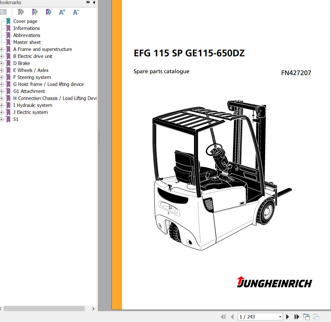
Task: Expand the A Frame and superstructure bookmark
Action: coord(2,49)
